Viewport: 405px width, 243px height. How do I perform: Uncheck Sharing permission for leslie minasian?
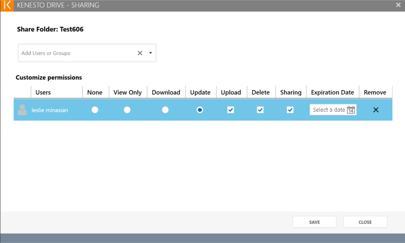pyautogui.click(x=290, y=110)
